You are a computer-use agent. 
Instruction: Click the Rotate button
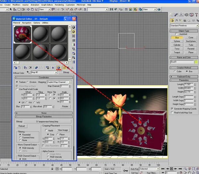click(x=65, y=107)
